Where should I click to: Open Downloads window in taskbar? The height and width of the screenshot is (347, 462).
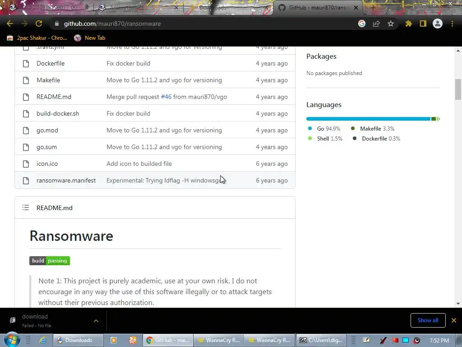pyautogui.click(x=78, y=340)
